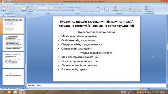Open the Макет layout dropdown
This screenshot has height=94, width=168.
point(30,7)
